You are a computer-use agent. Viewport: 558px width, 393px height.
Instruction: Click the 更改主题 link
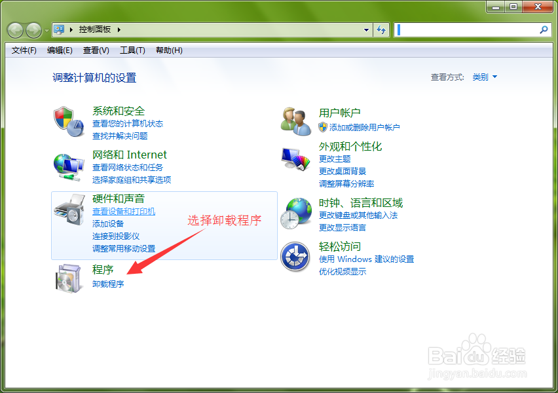click(x=335, y=159)
